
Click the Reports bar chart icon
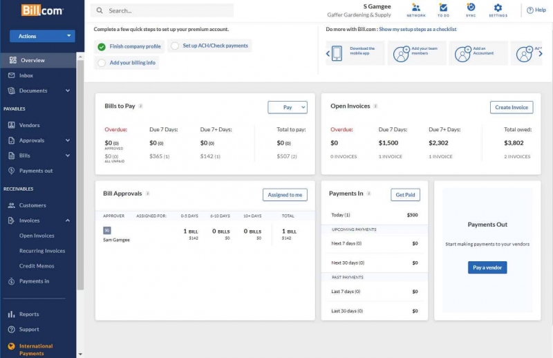pyautogui.click(x=12, y=314)
